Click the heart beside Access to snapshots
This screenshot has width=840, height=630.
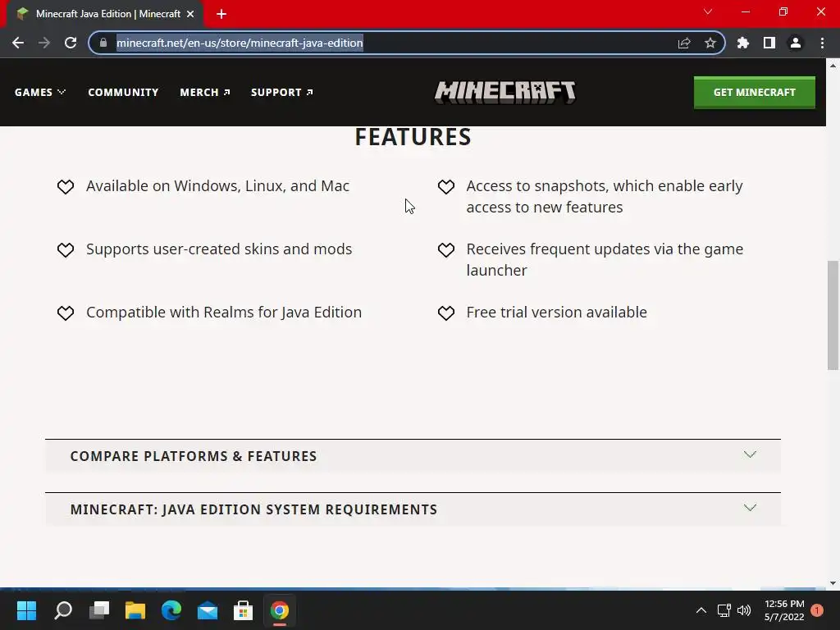[445, 186]
